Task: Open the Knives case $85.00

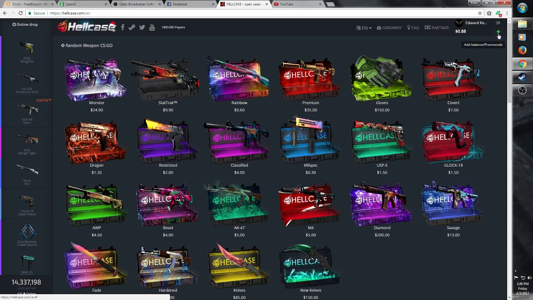Action: [239, 271]
